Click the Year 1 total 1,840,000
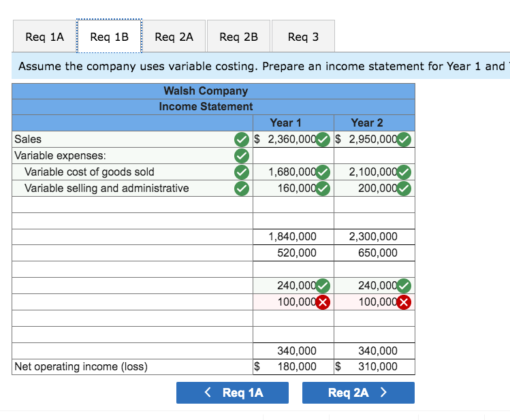Viewport: 510px width, 420px height. (292, 237)
